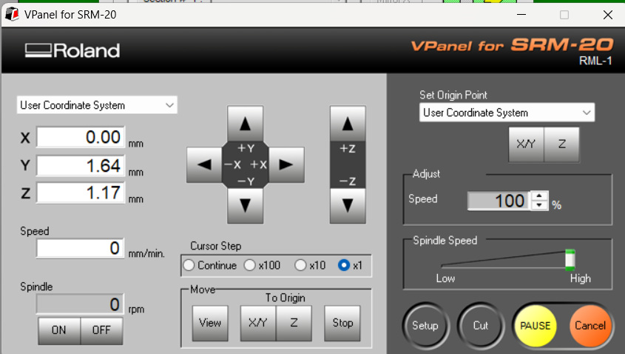Screen dimensions: 625x354
Task: Move the head in -X direction
Action: pyautogui.click(x=204, y=164)
